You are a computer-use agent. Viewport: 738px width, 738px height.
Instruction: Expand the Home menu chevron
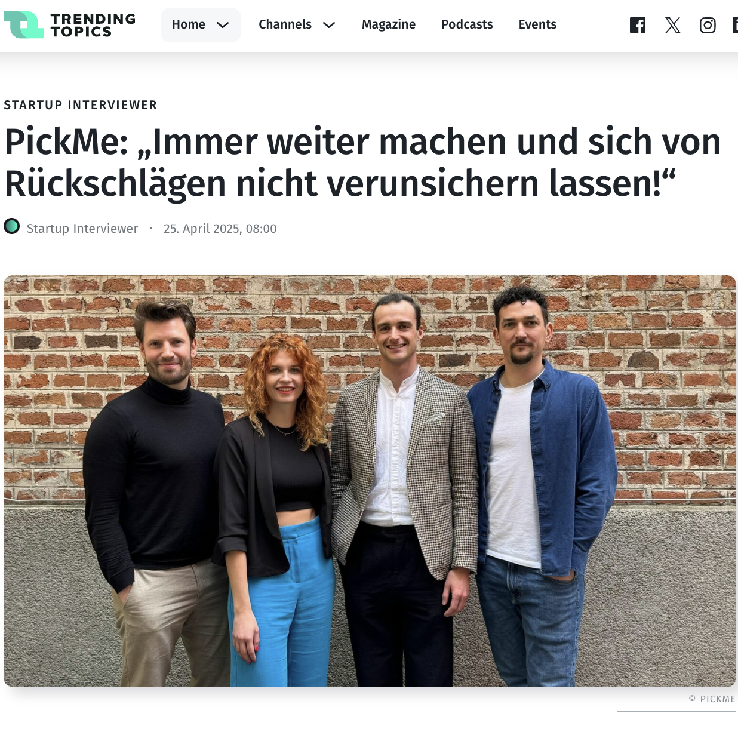coord(223,25)
